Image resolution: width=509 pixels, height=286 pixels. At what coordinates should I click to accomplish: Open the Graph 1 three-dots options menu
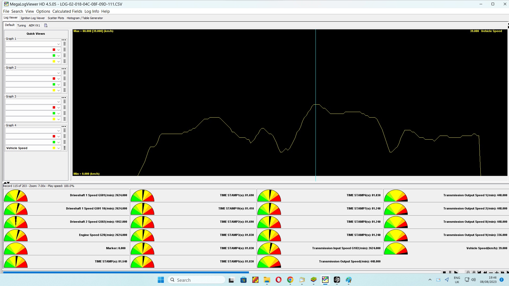pyautogui.click(x=64, y=40)
